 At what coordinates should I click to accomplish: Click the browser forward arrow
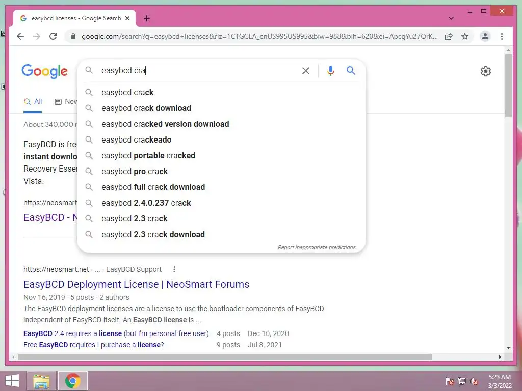click(37, 36)
